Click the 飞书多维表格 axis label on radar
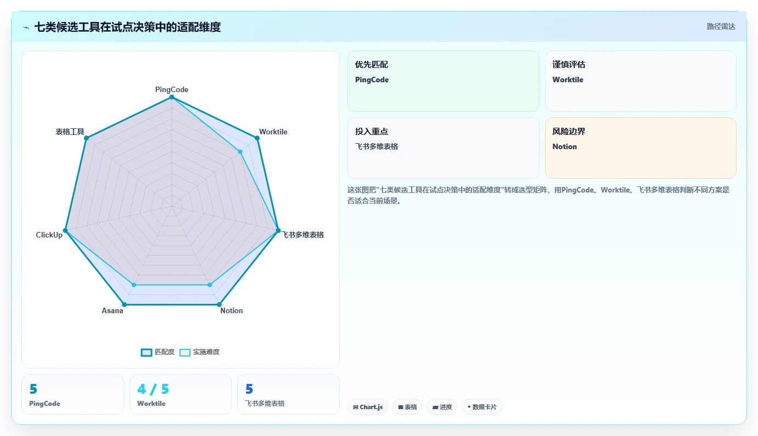 pos(303,235)
